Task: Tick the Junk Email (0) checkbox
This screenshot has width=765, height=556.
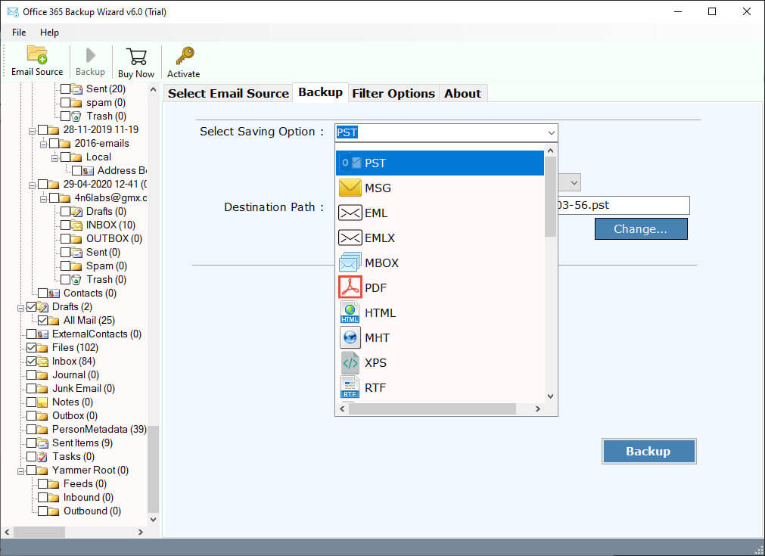Action: [32, 389]
